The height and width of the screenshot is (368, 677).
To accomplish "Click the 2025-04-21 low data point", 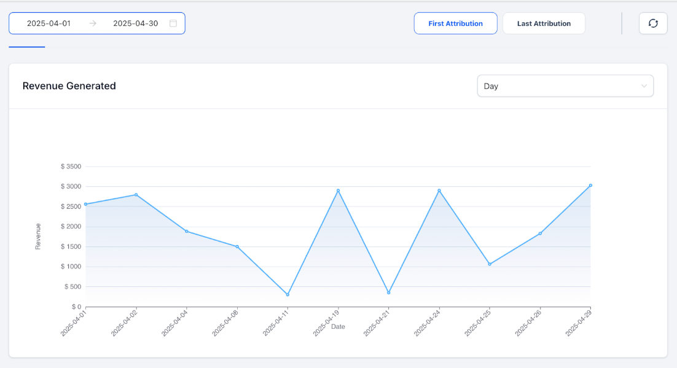I will point(389,293).
